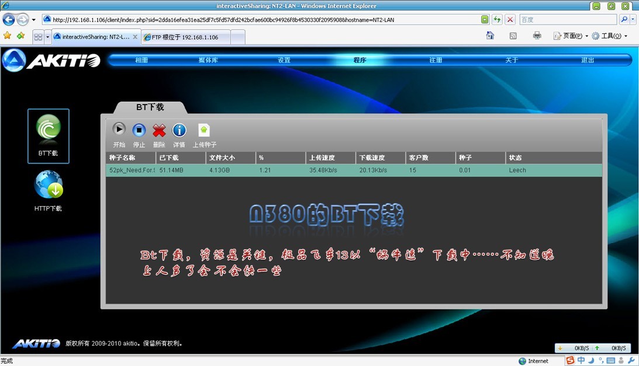Upload a torrent seed with the 上传种子 icon
The width and height of the screenshot is (639, 366).
click(204, 130)
